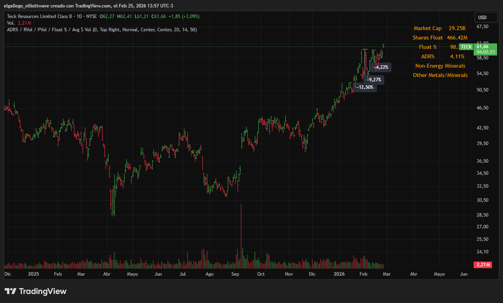Click the 39,50 price axis label
503x303 pixels.
[483, 144]
